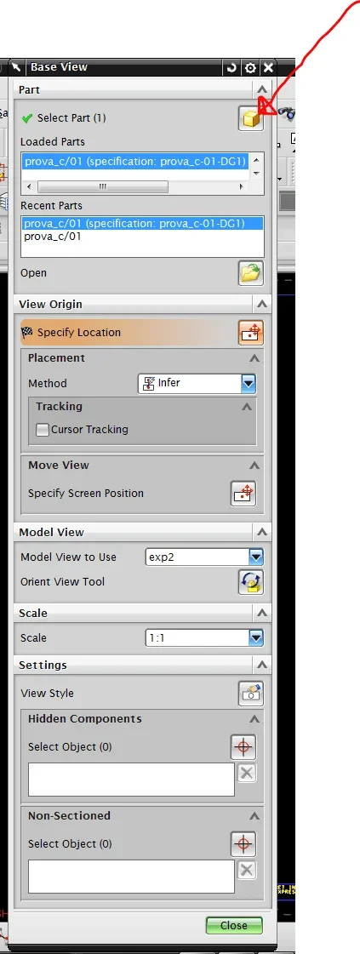The height and width of the screenshot is (954, 360).
Task: Collapse the View Origin section
Action: click(262, 304)
